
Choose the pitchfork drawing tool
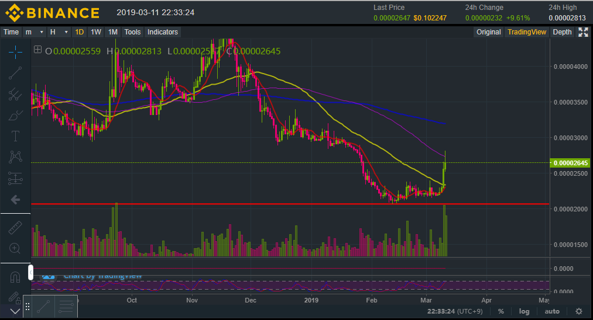coord(15,94)
